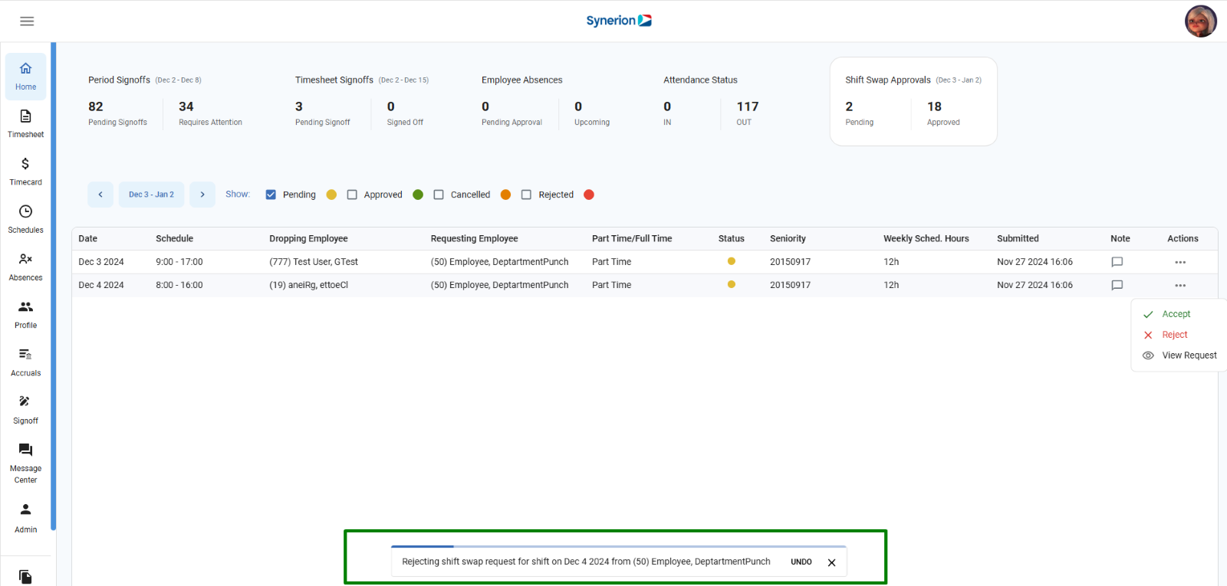
Task: Click UNDO in the notification
Action: (x=801, y=562)
